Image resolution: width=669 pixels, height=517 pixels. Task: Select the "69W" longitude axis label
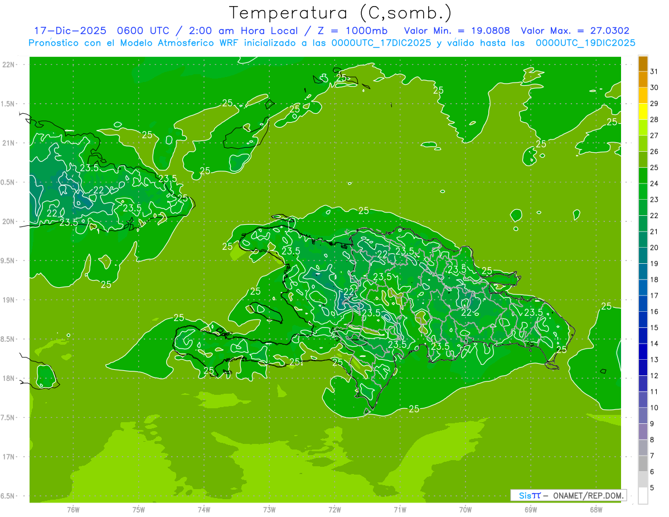(x=531, y=509)
